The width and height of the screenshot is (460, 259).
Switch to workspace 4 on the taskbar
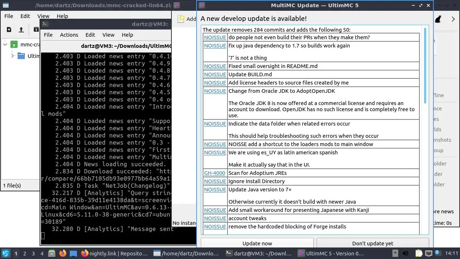point(42,253)
